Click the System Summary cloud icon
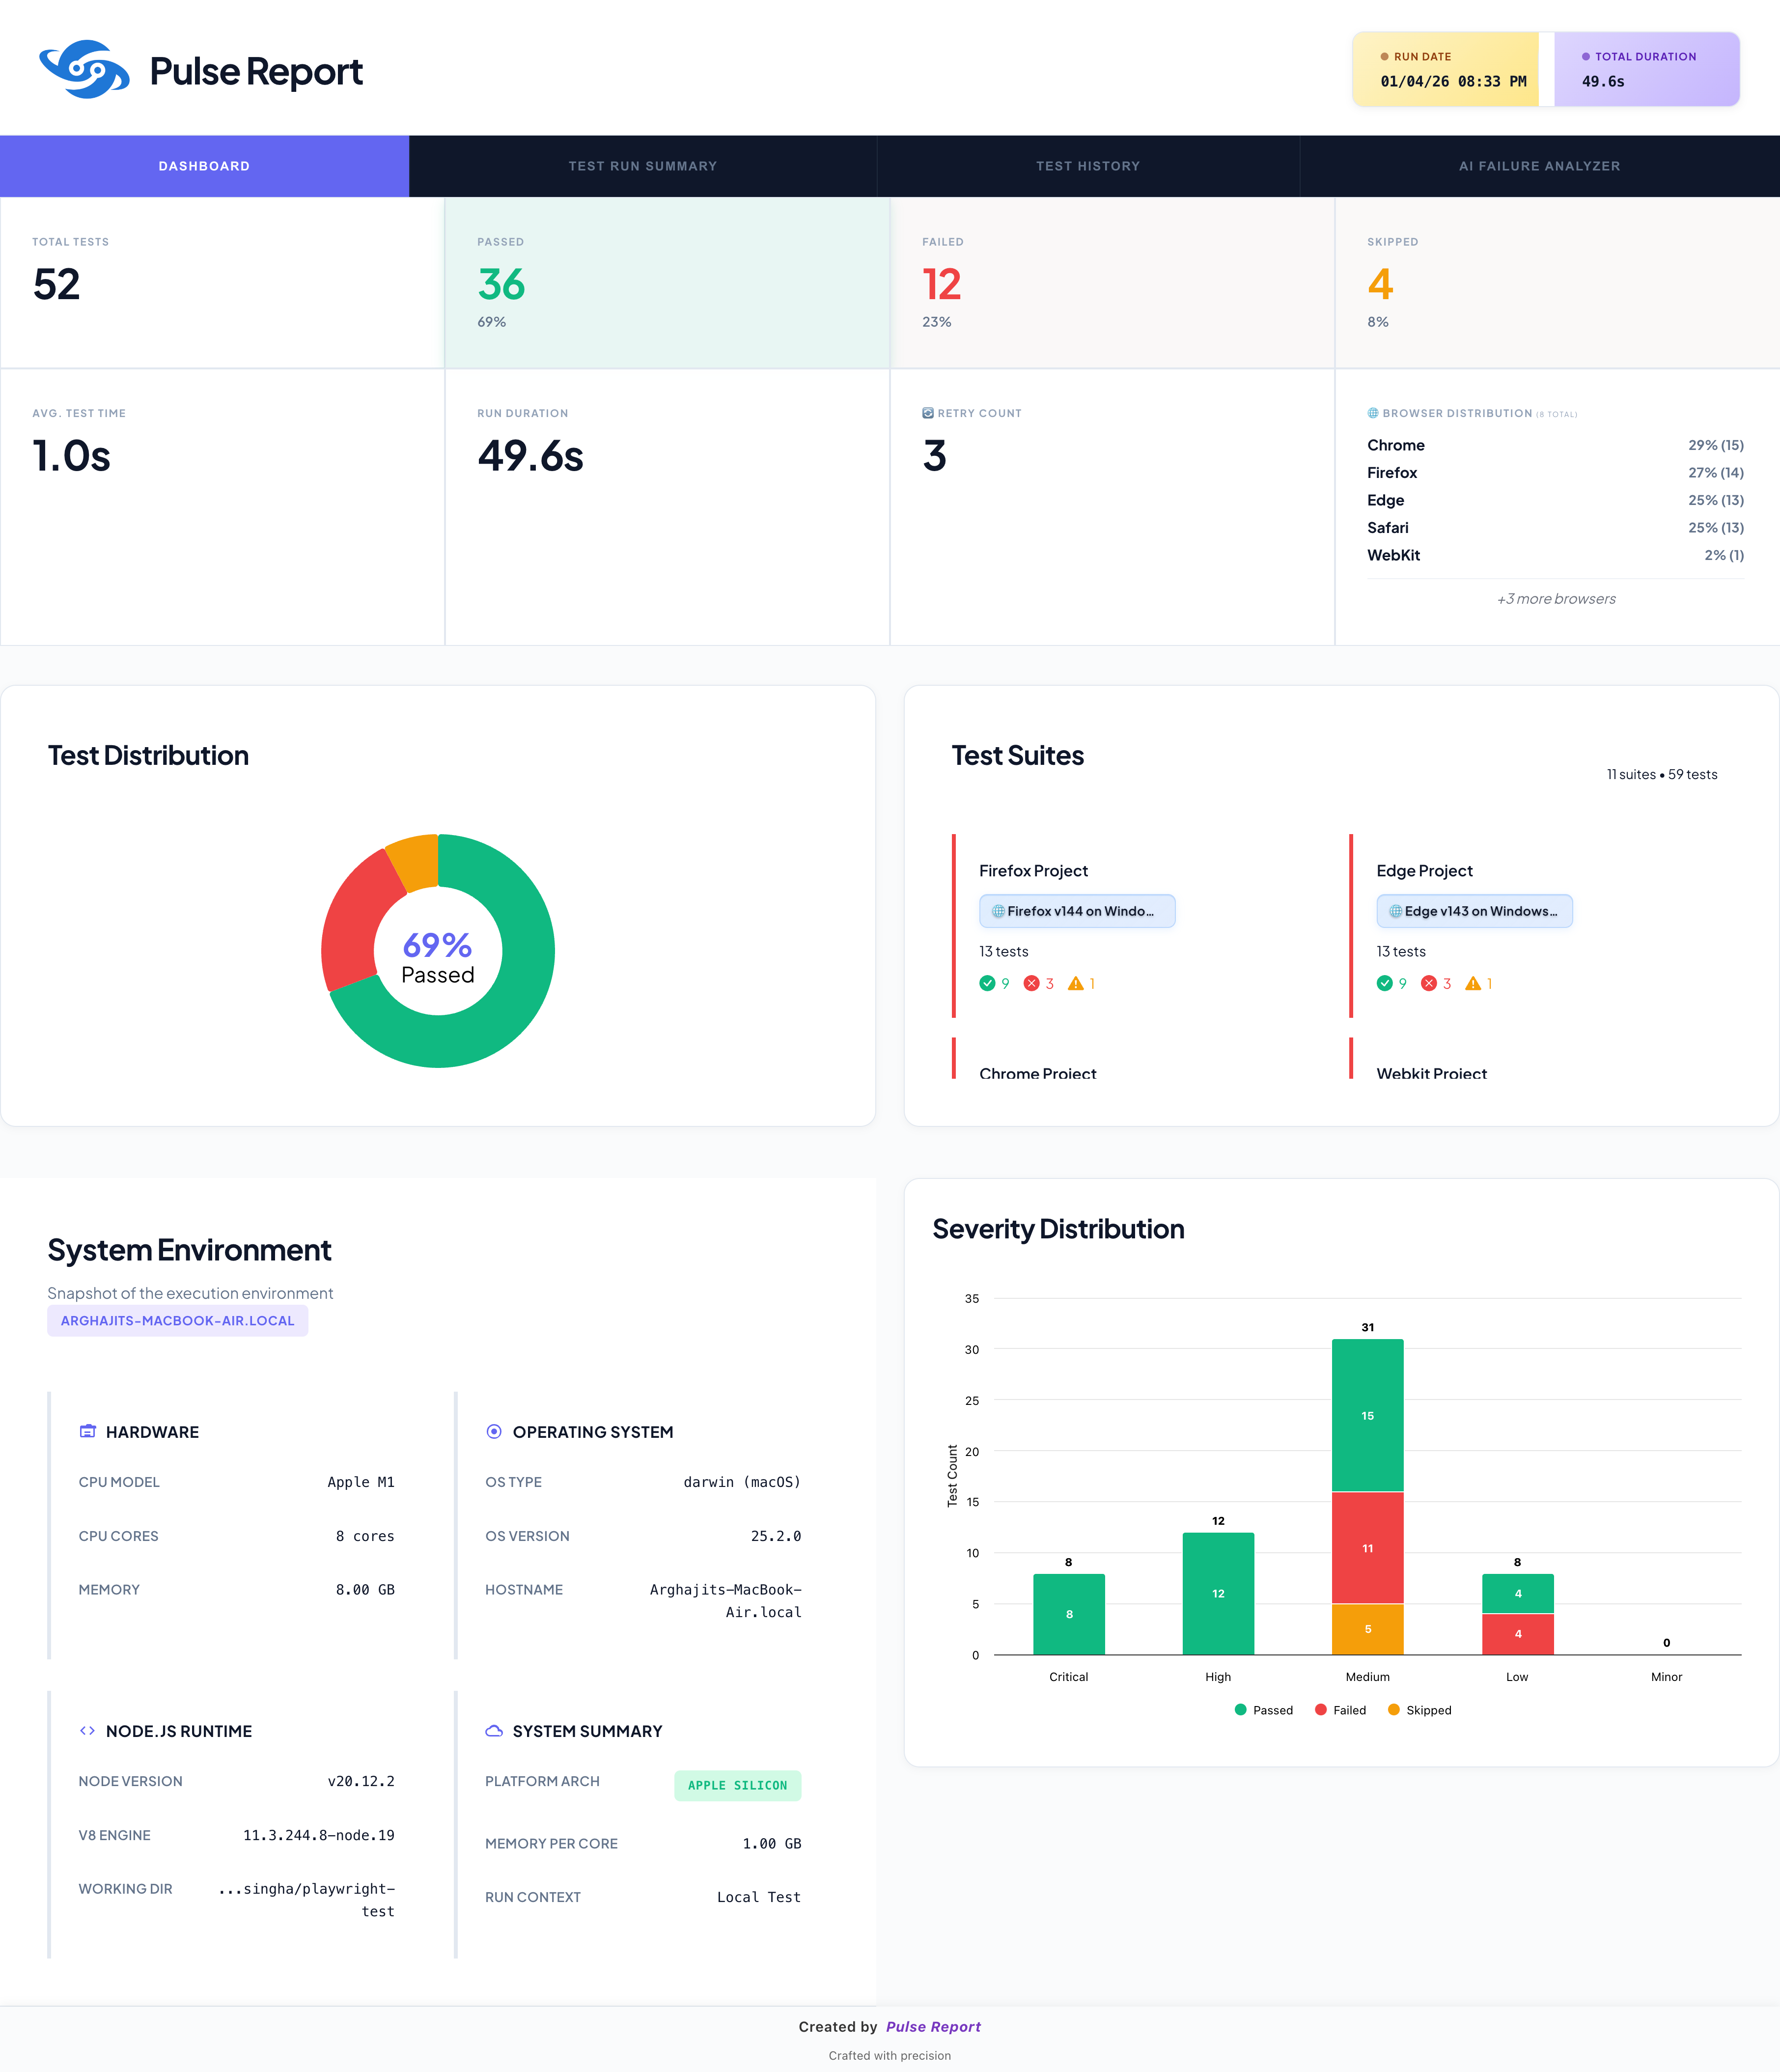Screen dimensions: 1780x2072 tap(493, 1730)
